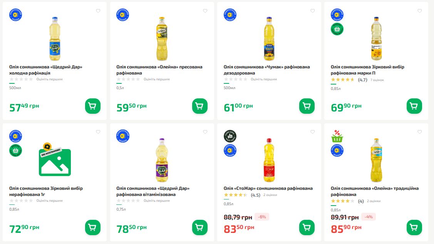Open «Олія «СтоЖар»» product page

pos(268,188)
